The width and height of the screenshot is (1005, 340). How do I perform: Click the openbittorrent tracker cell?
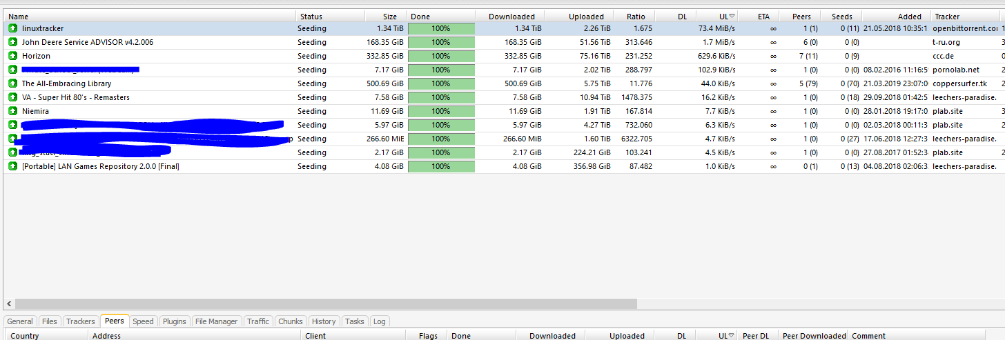pos(965,28)
